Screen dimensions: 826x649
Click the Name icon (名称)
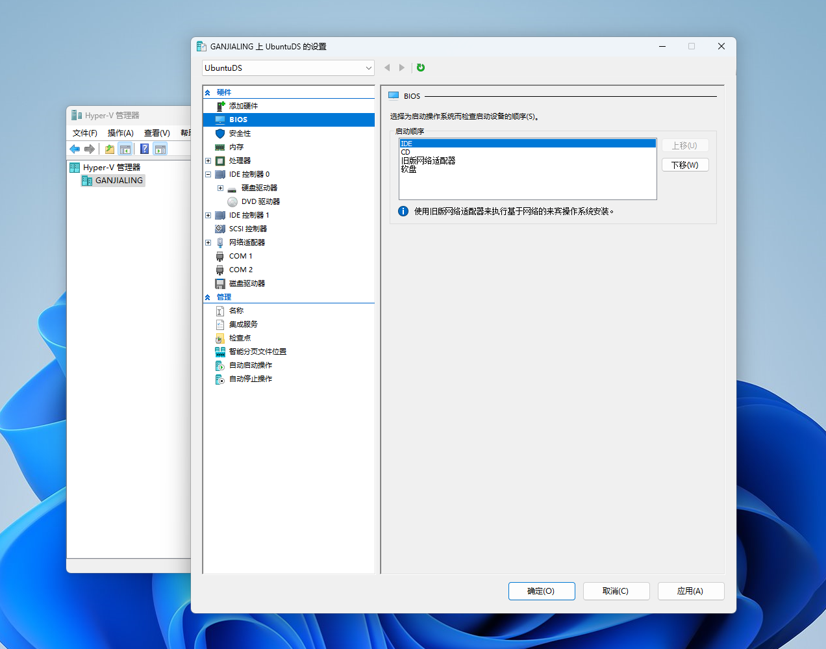pos(220,311)
